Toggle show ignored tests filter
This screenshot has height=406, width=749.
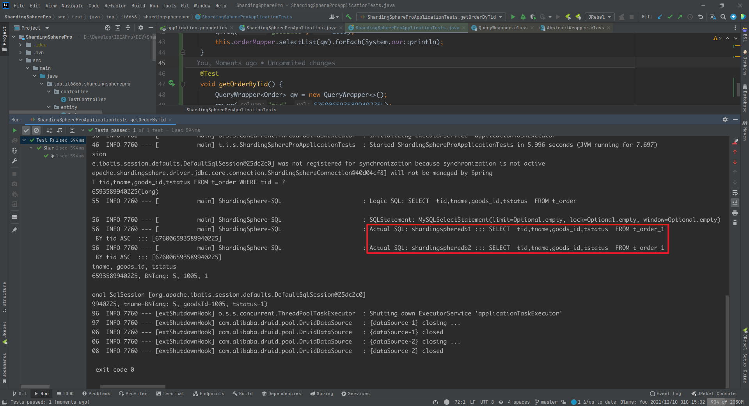click(36, 130)
